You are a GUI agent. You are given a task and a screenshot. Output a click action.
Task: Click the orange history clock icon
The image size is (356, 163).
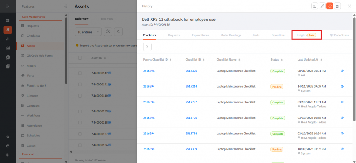[330, 6]
